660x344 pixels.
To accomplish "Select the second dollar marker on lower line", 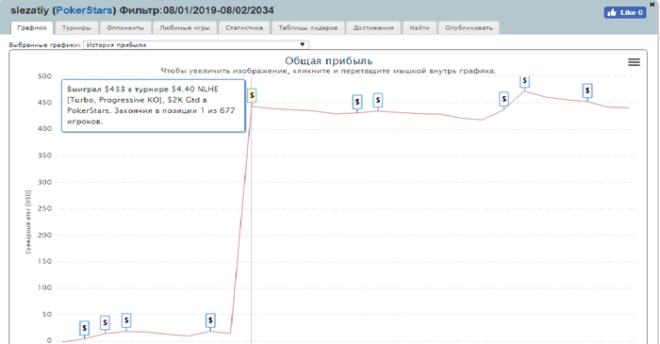I will 106,323.
